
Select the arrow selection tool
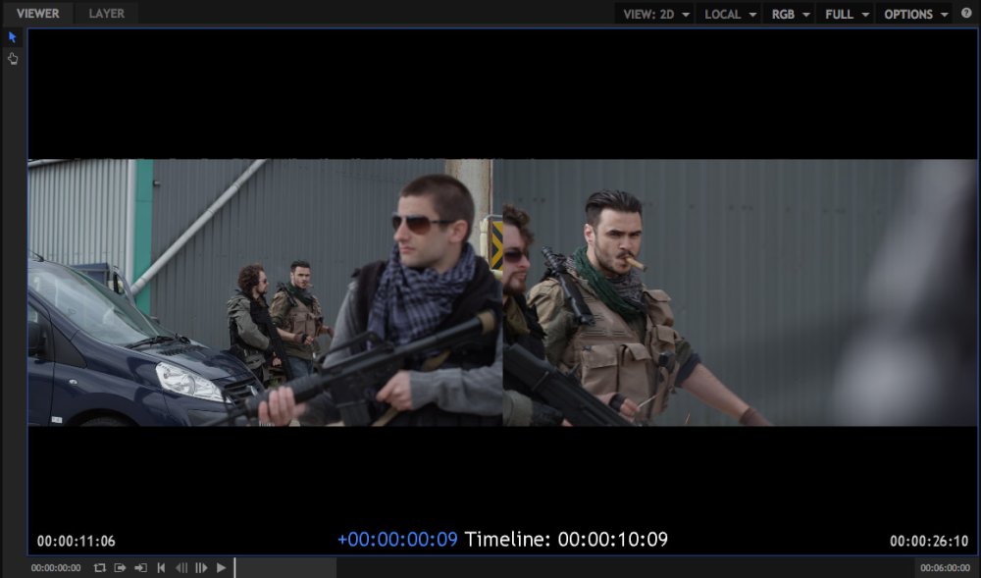(x=13, y=37)
